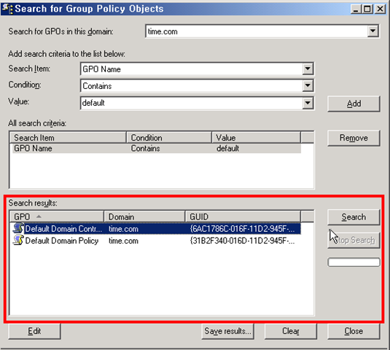Viewport: 390px width, 350px height.
Task: Sort search results by GUID column
Action: 243,217
